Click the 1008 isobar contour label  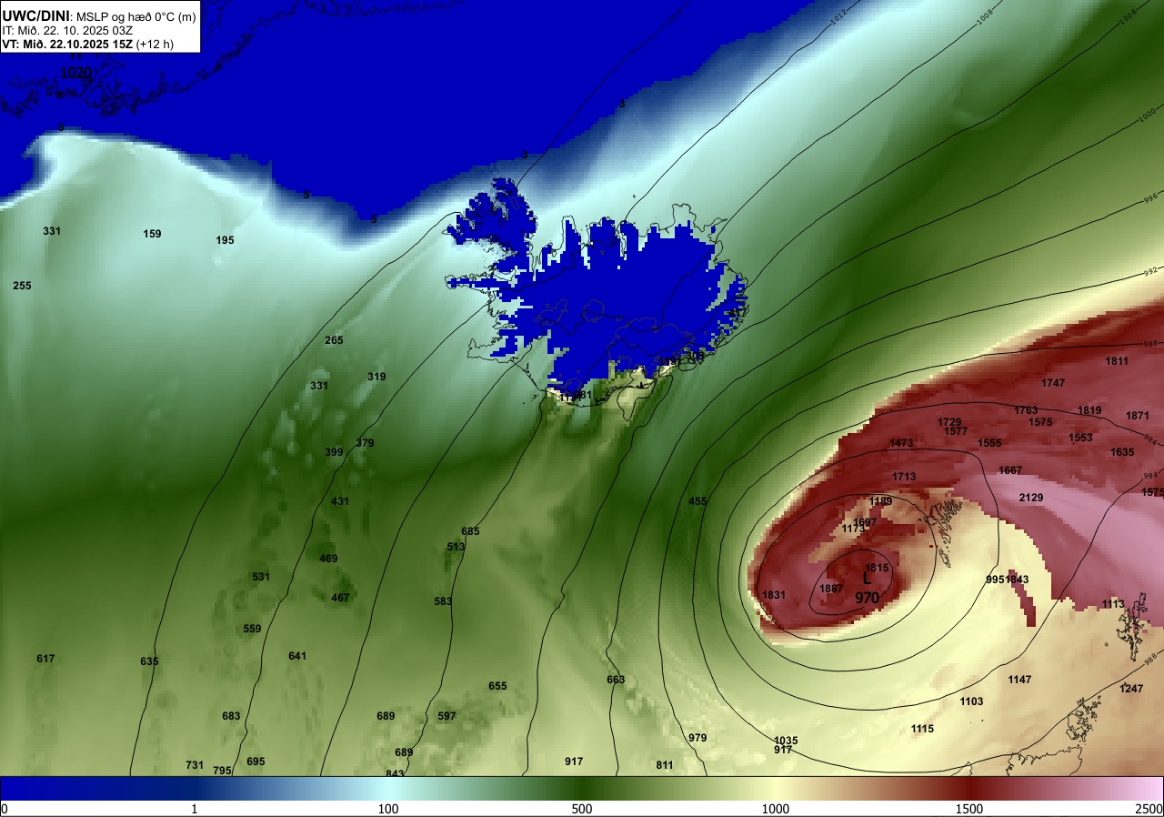pos(983,18)
